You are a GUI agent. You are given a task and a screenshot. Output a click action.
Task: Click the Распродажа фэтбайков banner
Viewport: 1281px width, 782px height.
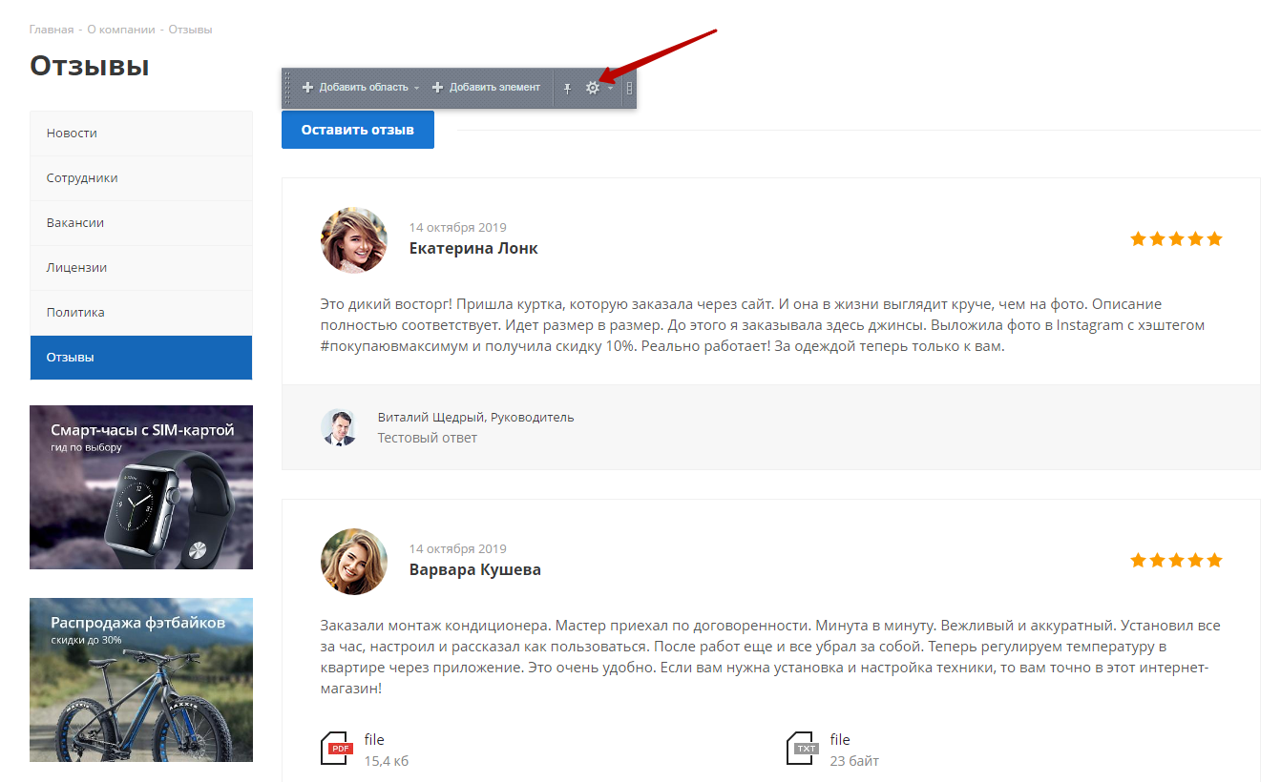click(141, 680)
